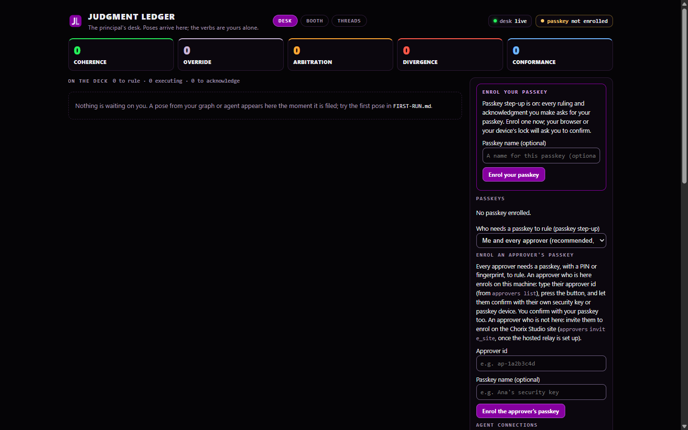Viewport: 688px width, 430px height.
Task: Select the Override counter card
Action: tap(231, 54)
